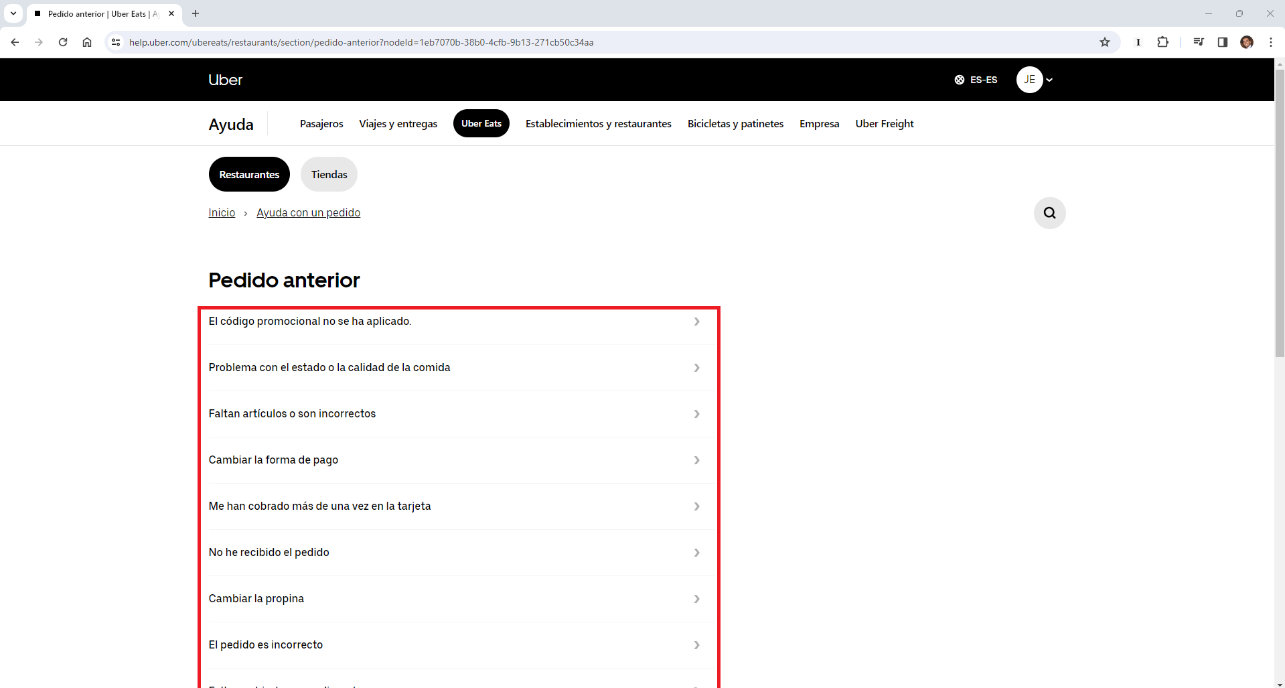Viewport: 1285px width, 688px height.
Task: Click chevron on No he recibido row
Action: pos(697,553)
